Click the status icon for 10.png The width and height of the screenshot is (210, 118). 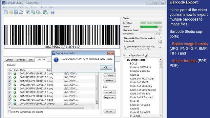pyautogui.click(x=15, y=104)
